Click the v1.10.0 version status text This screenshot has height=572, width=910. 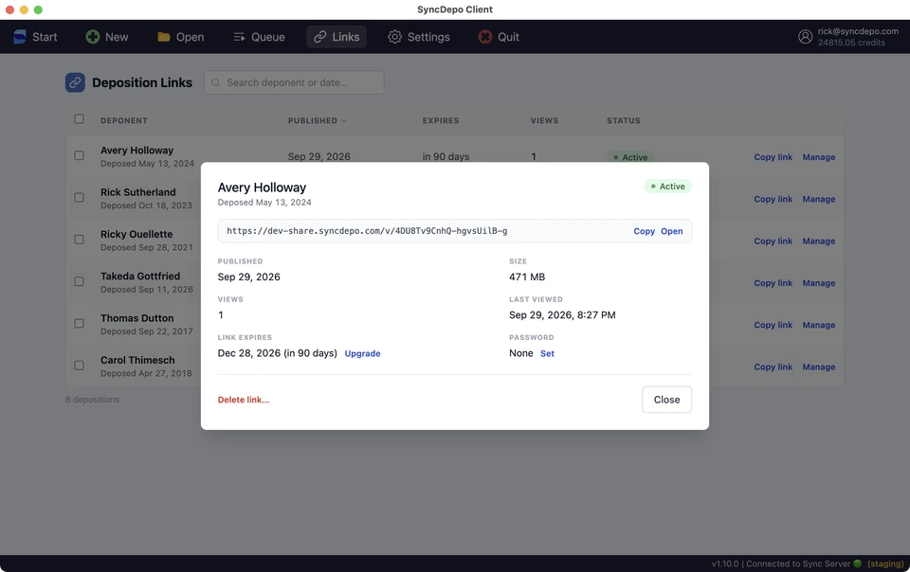pos(725,563)
